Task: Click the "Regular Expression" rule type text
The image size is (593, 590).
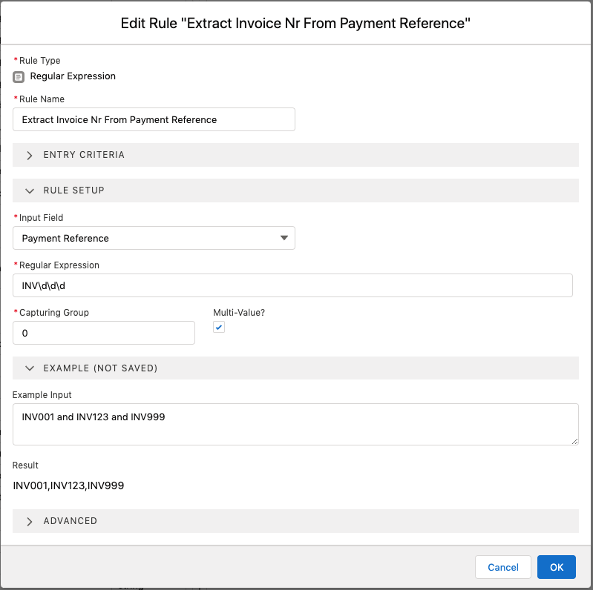Action: click(73, 76)
